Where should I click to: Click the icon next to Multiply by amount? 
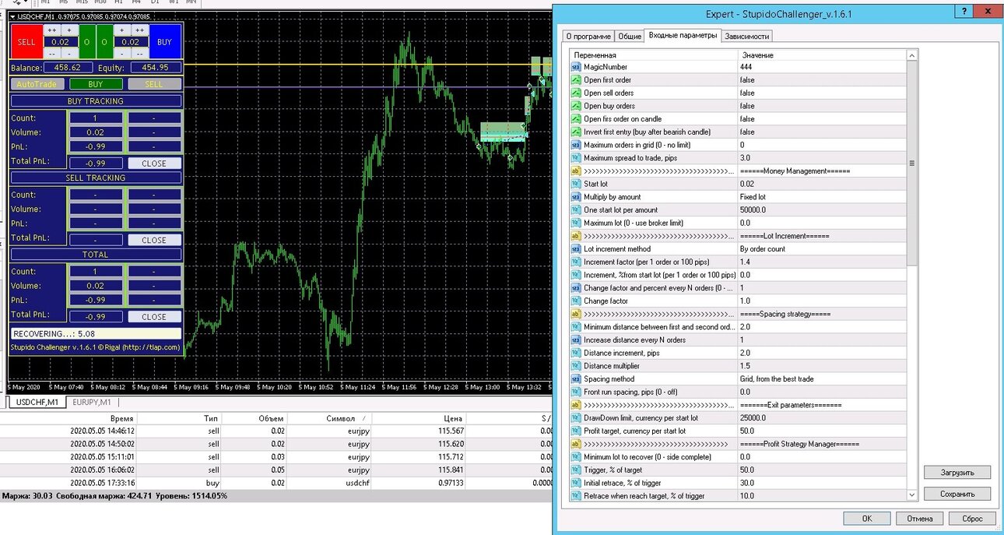pyautogui.click(x=576, y=197)
